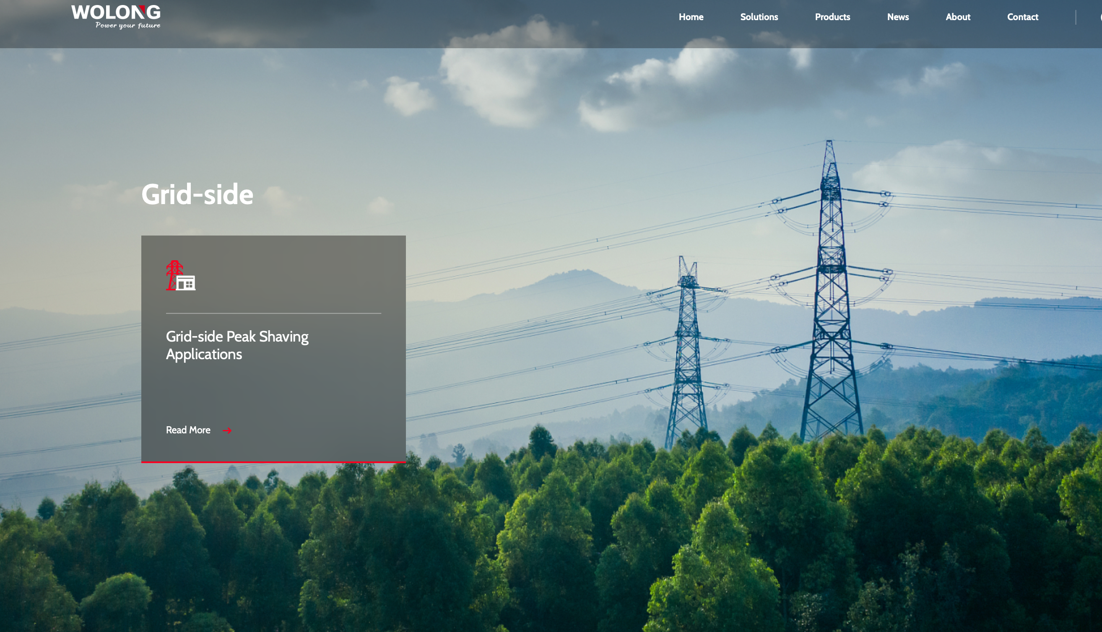Click the Grid-side heading
This screenshot has width=1102, height=632.
click(x=197, y=194)
